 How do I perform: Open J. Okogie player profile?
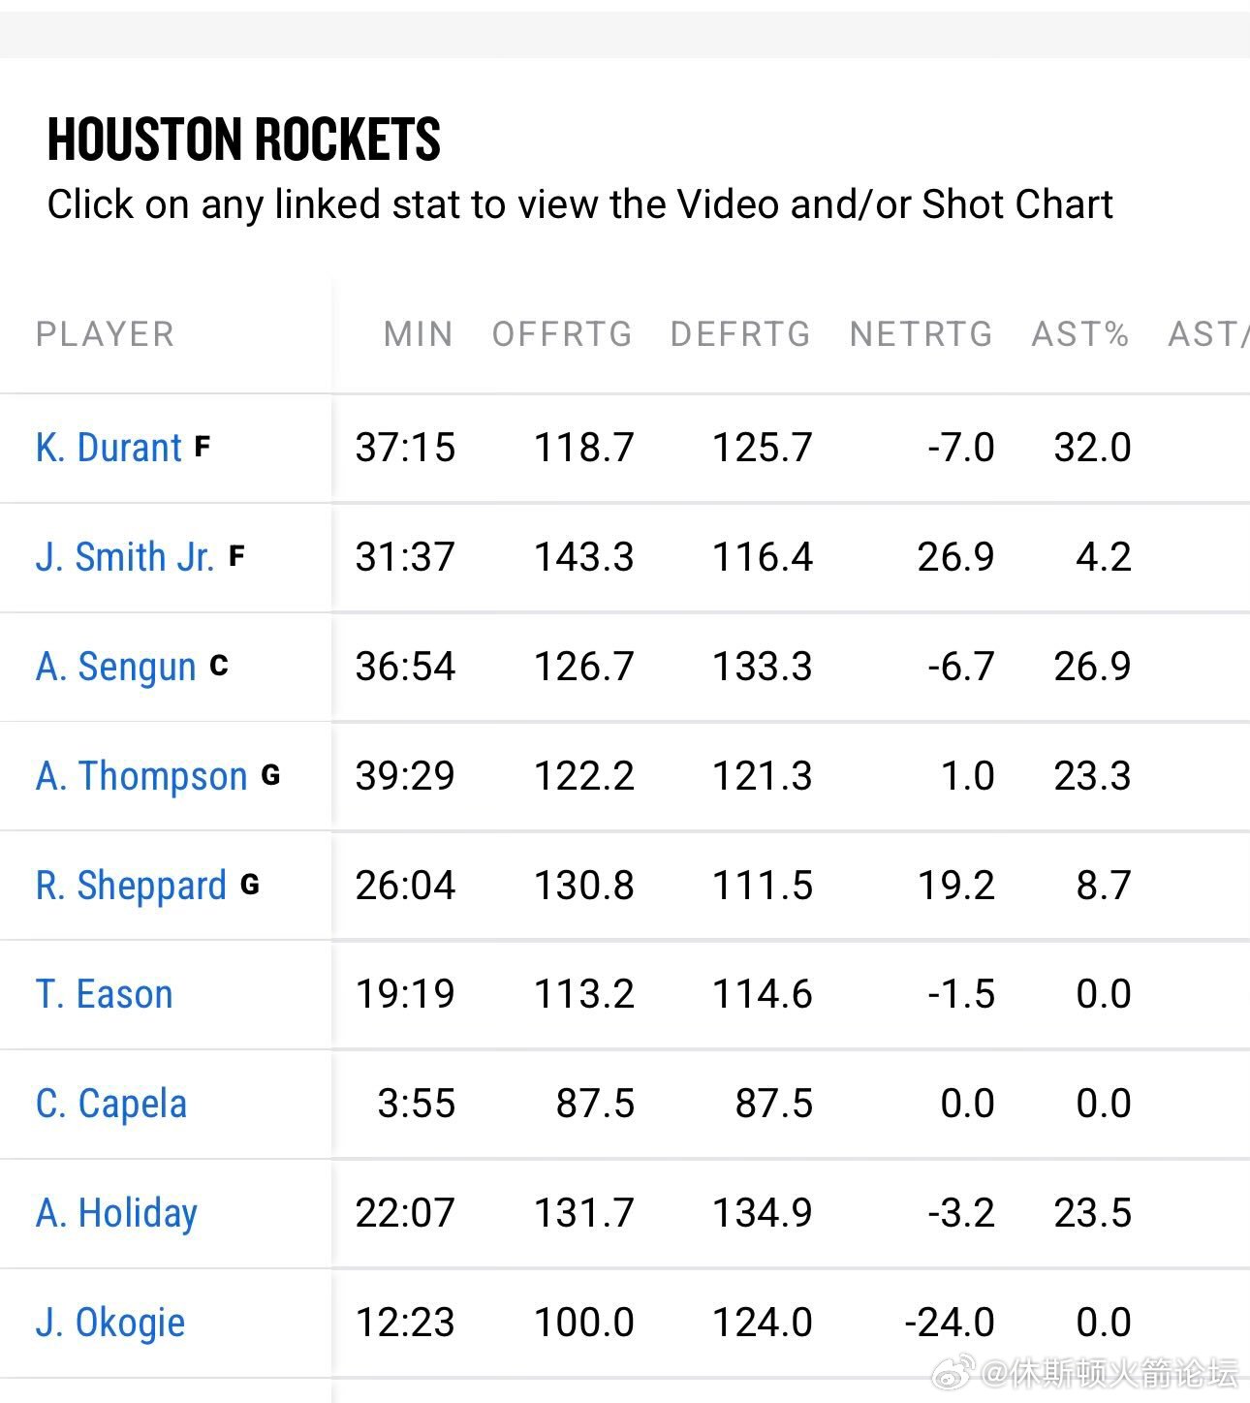tap(109, 1323)
